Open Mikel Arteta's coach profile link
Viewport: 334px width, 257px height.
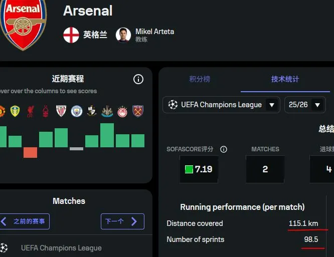[x=154, y=32]
